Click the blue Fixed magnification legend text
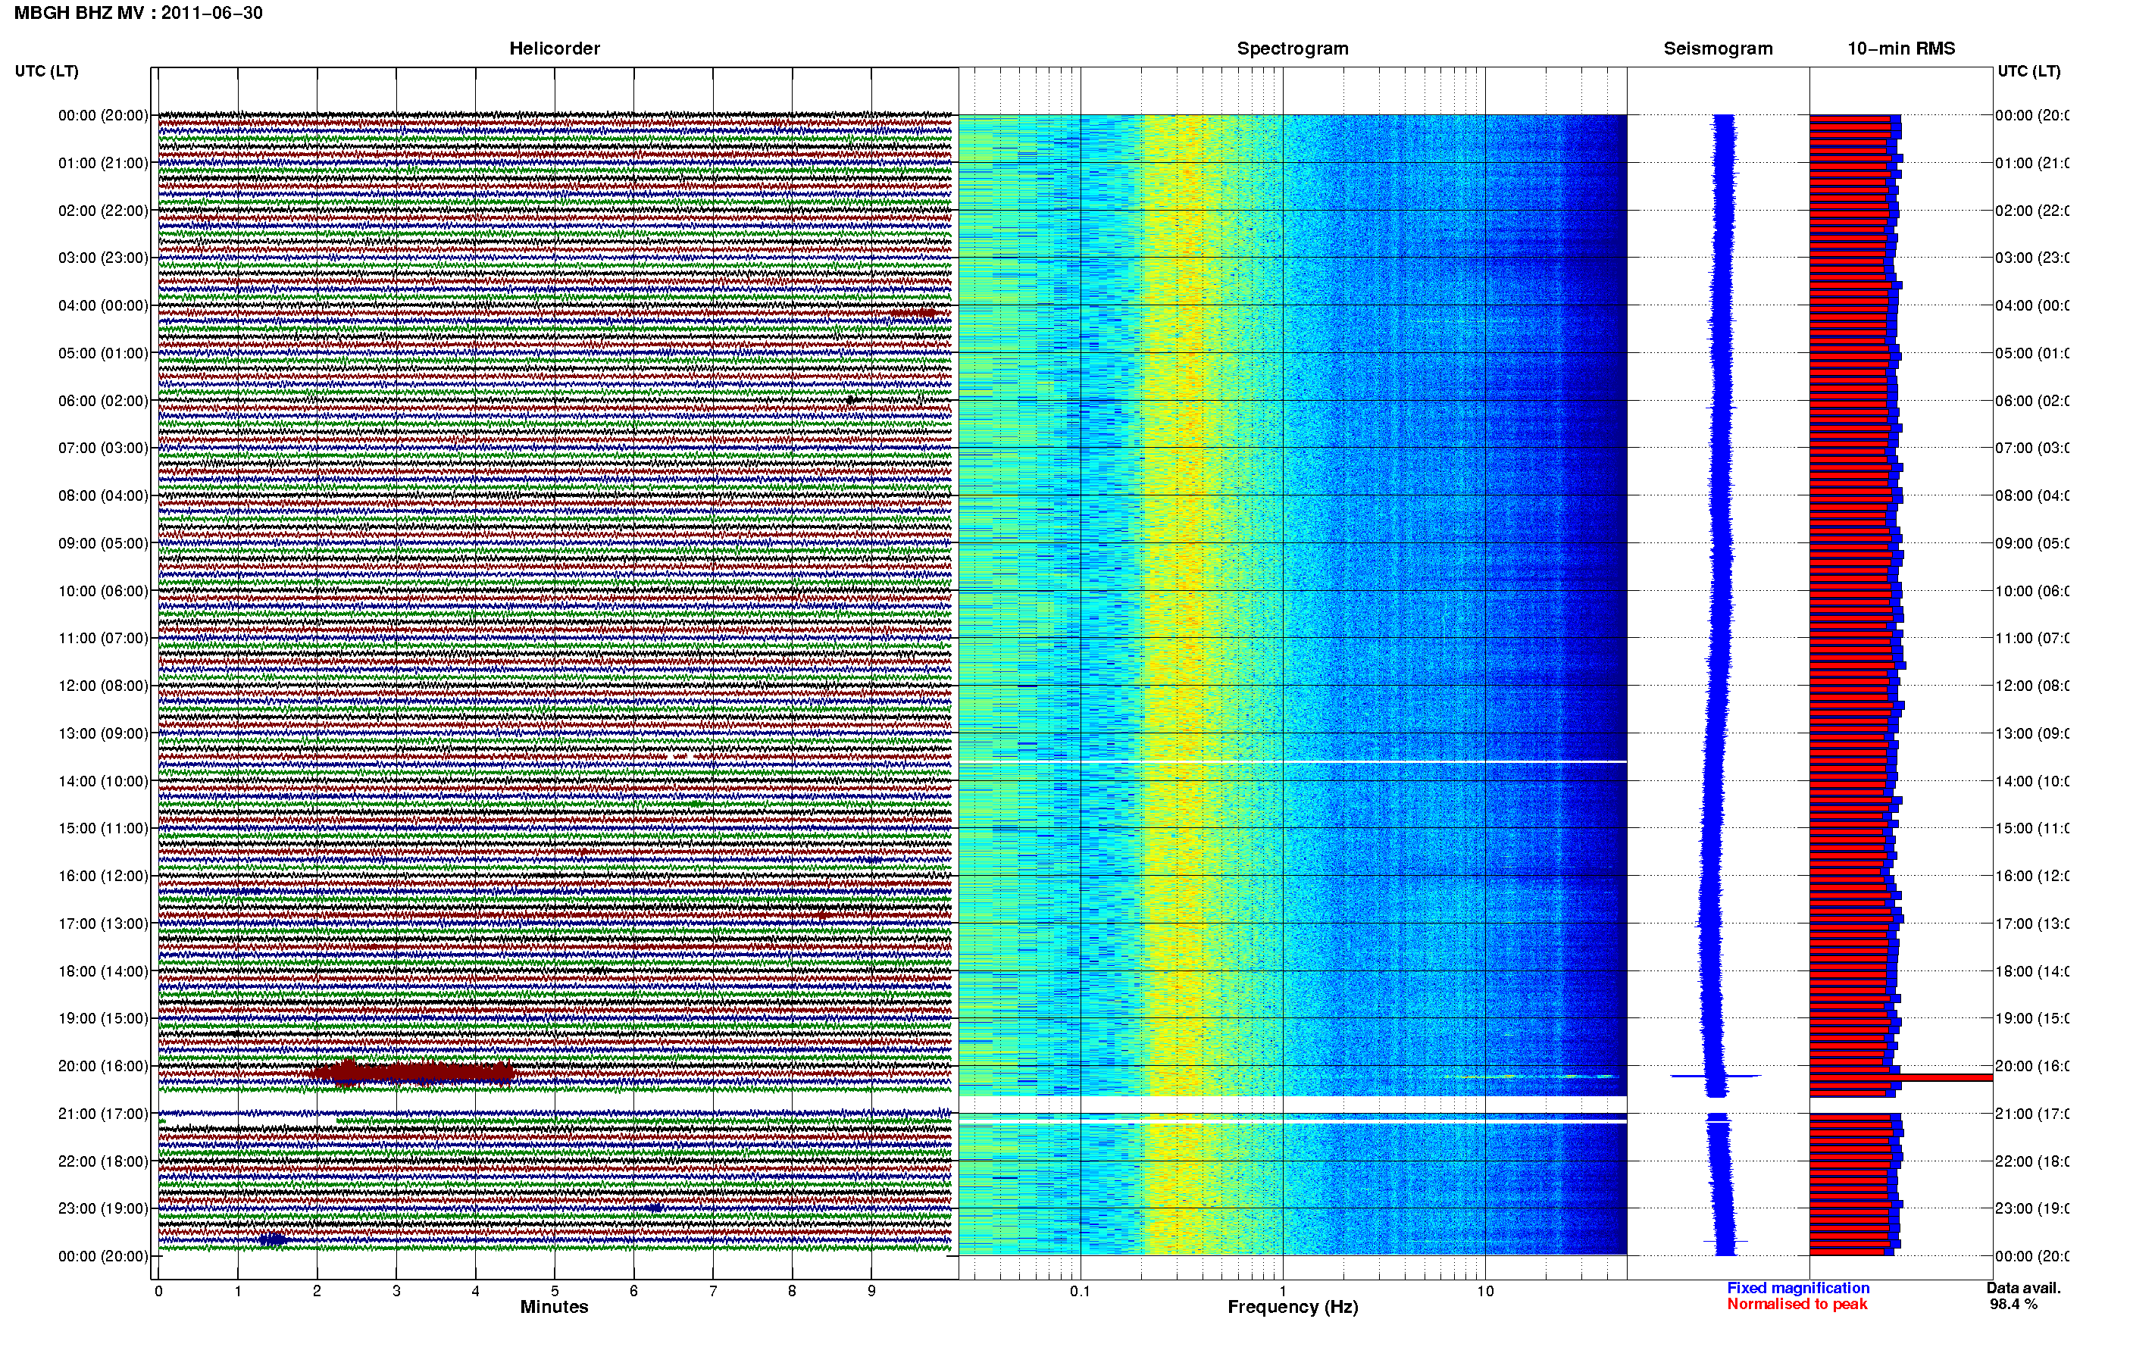 coord(1798,1288)
